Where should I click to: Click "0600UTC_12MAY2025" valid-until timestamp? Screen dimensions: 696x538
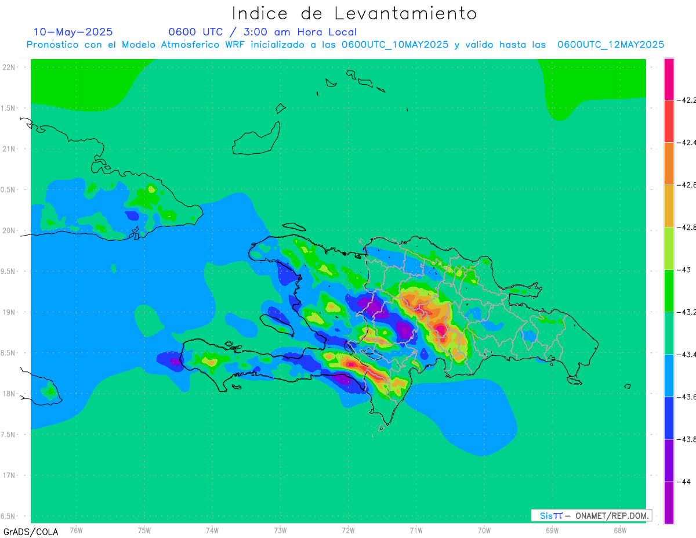pyautogui.click(x=611, y=45)
